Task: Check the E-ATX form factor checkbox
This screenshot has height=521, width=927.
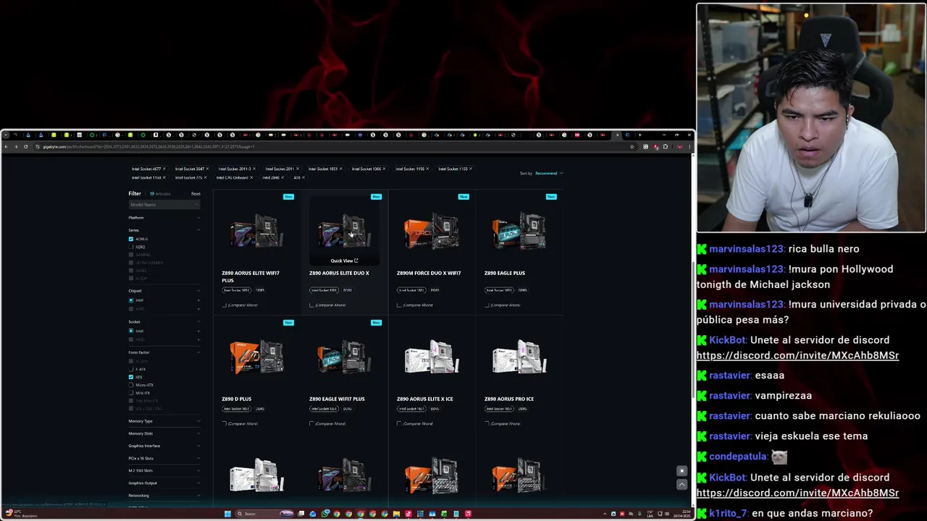Action: coord(131,369)
